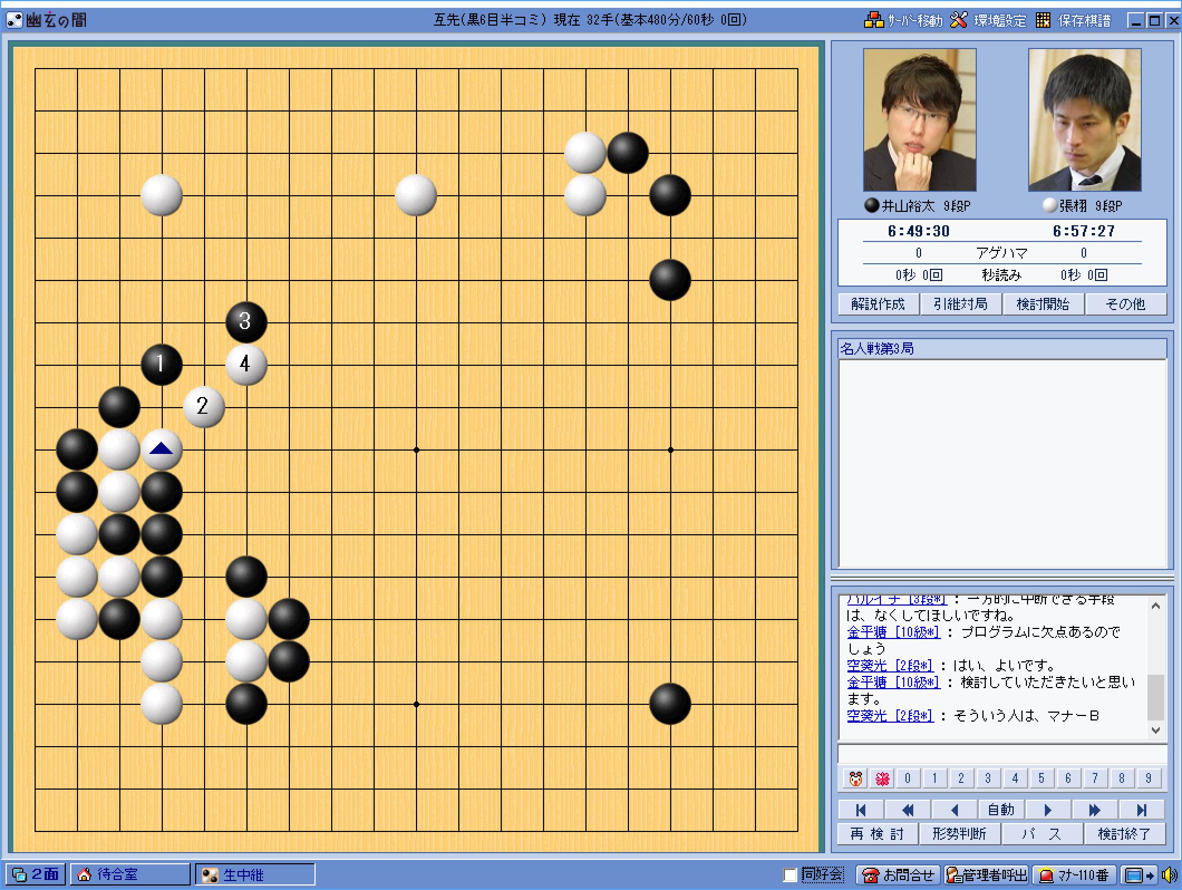Toggle the speaker sound icon
This screenshot has width=1182, height=890.
click(1170, 875)
